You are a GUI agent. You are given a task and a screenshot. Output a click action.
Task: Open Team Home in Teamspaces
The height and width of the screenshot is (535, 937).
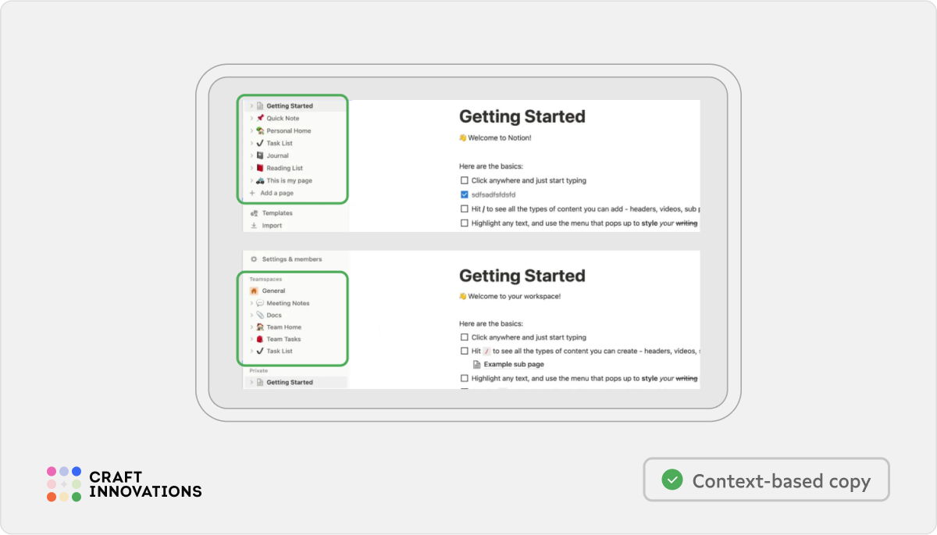[x=283, y=327]
